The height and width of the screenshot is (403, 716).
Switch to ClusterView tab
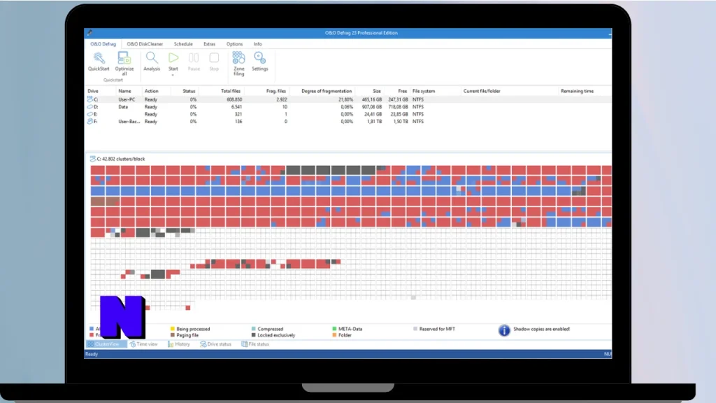106,344
